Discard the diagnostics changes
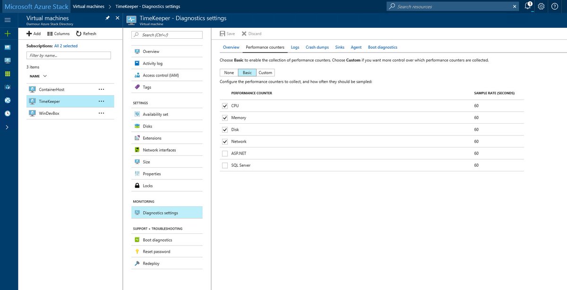Image resolution: width=567 pixels, height=290 pixels. (x=251, y=34)
